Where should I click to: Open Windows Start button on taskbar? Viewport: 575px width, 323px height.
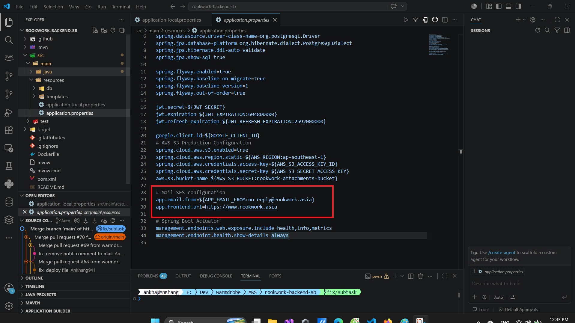tap(155, 321)
